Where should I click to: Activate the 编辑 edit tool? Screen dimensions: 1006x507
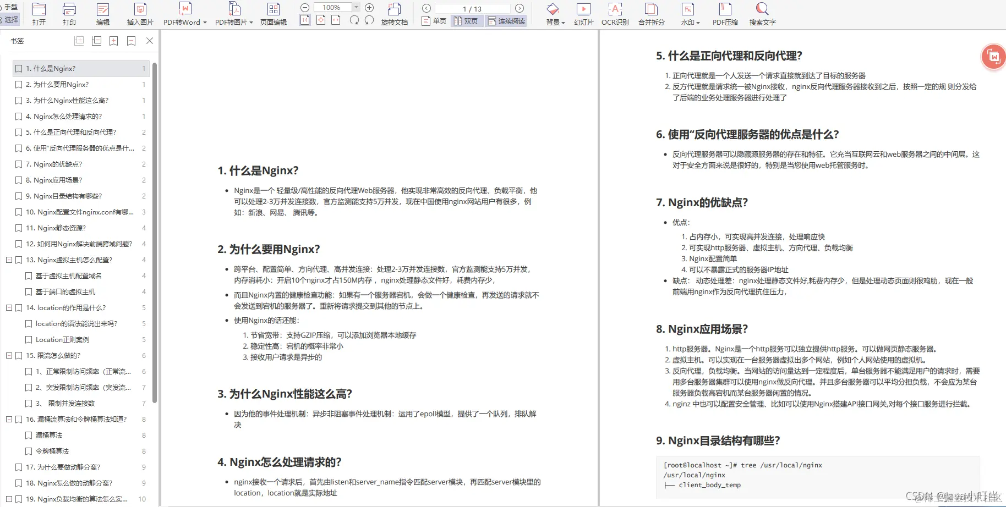(102, 13)
